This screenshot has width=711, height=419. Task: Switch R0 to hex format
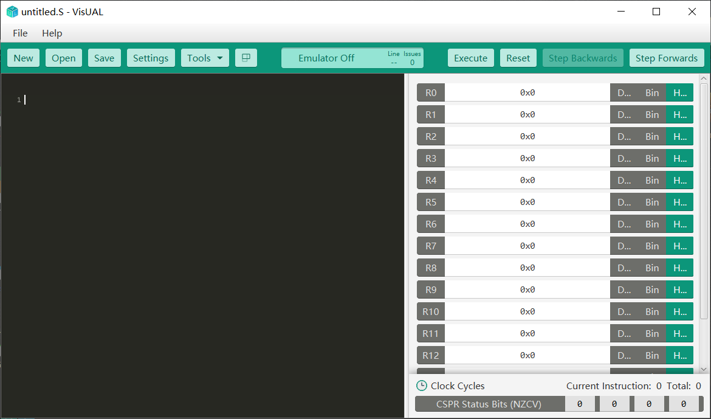(680, 92)
